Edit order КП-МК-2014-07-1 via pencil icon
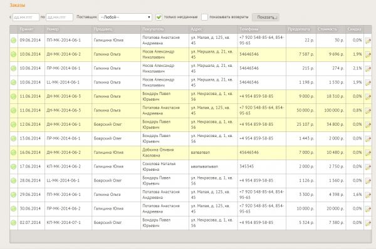Viewport: 376px width, 249px height. (368, 223)
